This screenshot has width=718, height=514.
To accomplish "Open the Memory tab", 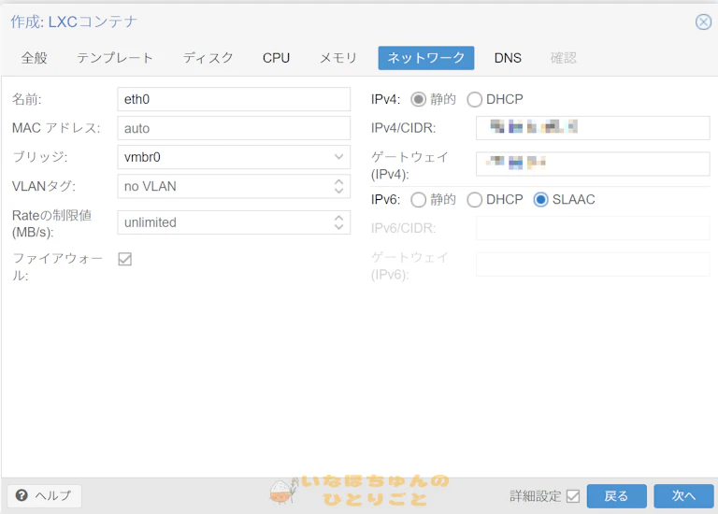I will [x=338, y=58].
